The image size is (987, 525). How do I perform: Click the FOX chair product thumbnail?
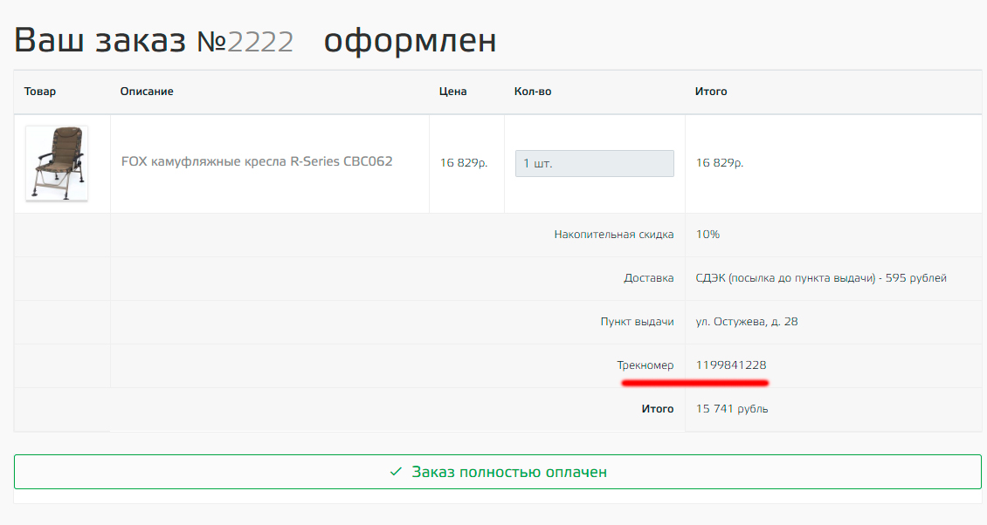[x=57, y=164]
